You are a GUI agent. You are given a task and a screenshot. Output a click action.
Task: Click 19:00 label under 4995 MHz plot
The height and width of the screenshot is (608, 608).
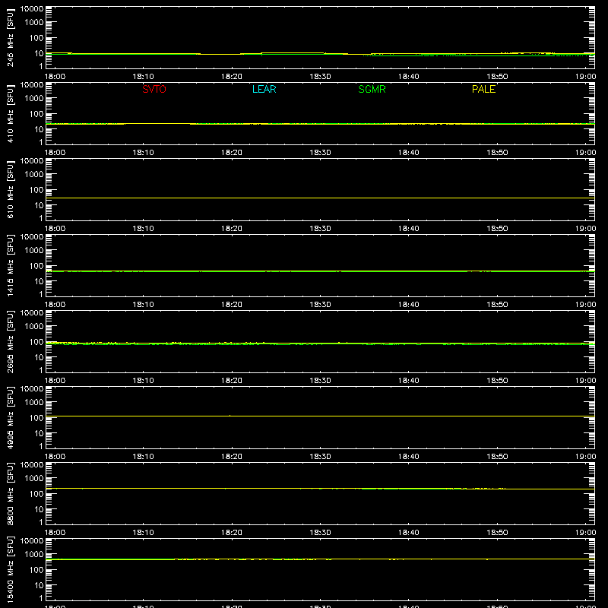(585, 457)
